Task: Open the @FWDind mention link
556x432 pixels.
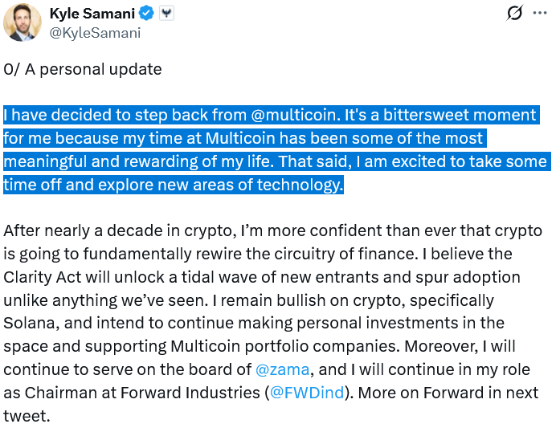Action: tap(309, 393)
